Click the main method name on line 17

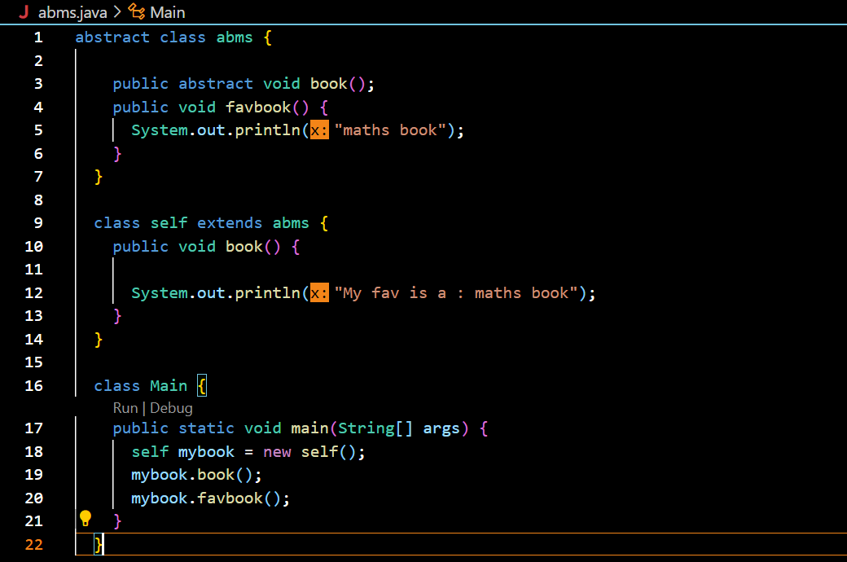tap(309, 428)
